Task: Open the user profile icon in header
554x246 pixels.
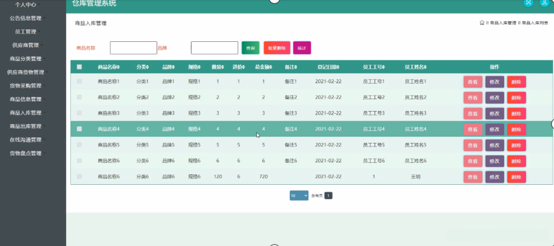Action: (545, 2)
